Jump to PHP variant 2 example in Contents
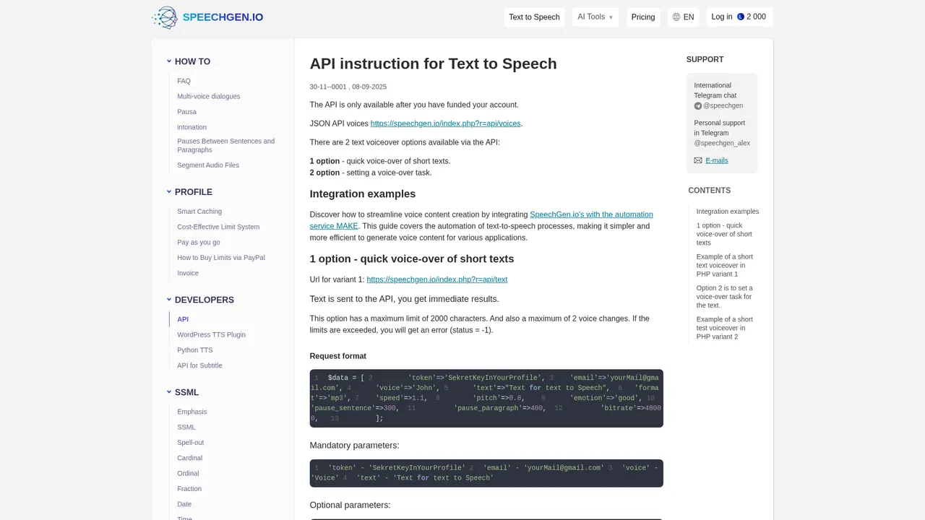The width and height of the screenshot is (925, 520). tap(725, 328)
